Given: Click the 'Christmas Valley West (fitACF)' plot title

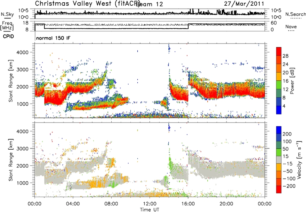Looking at the screenshot, I should click(x=87, y=3).
